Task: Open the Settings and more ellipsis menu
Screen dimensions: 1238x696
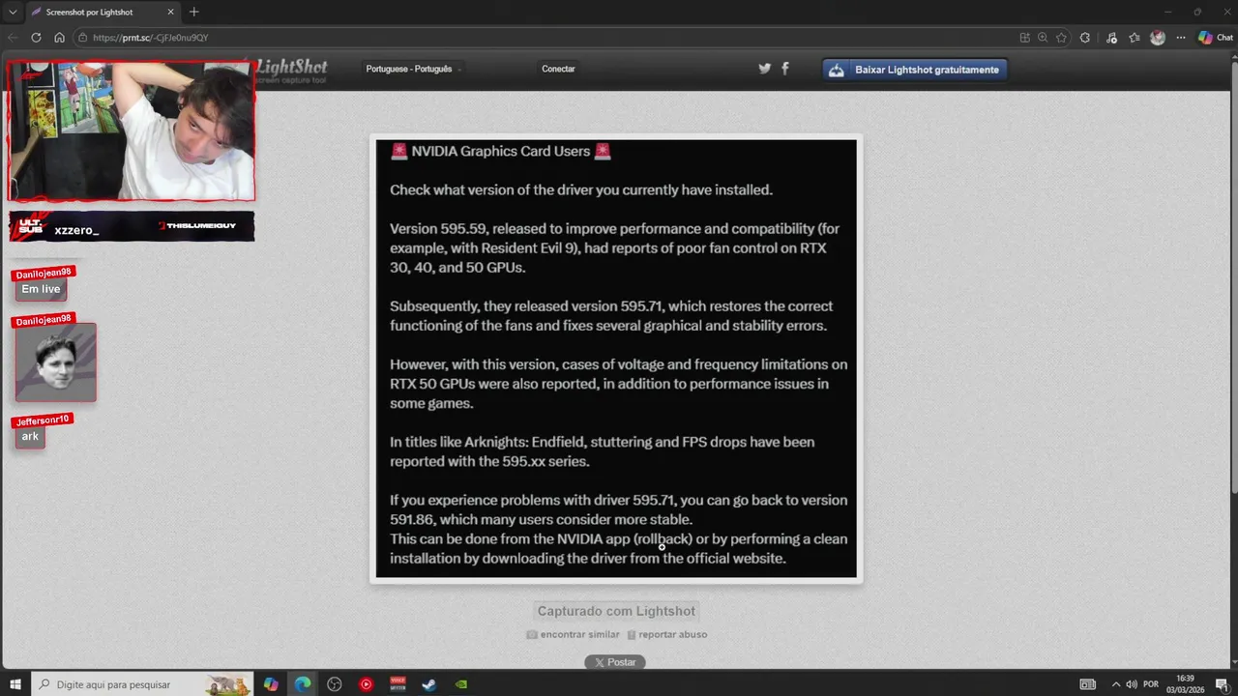Action: tap(1181, 38)
